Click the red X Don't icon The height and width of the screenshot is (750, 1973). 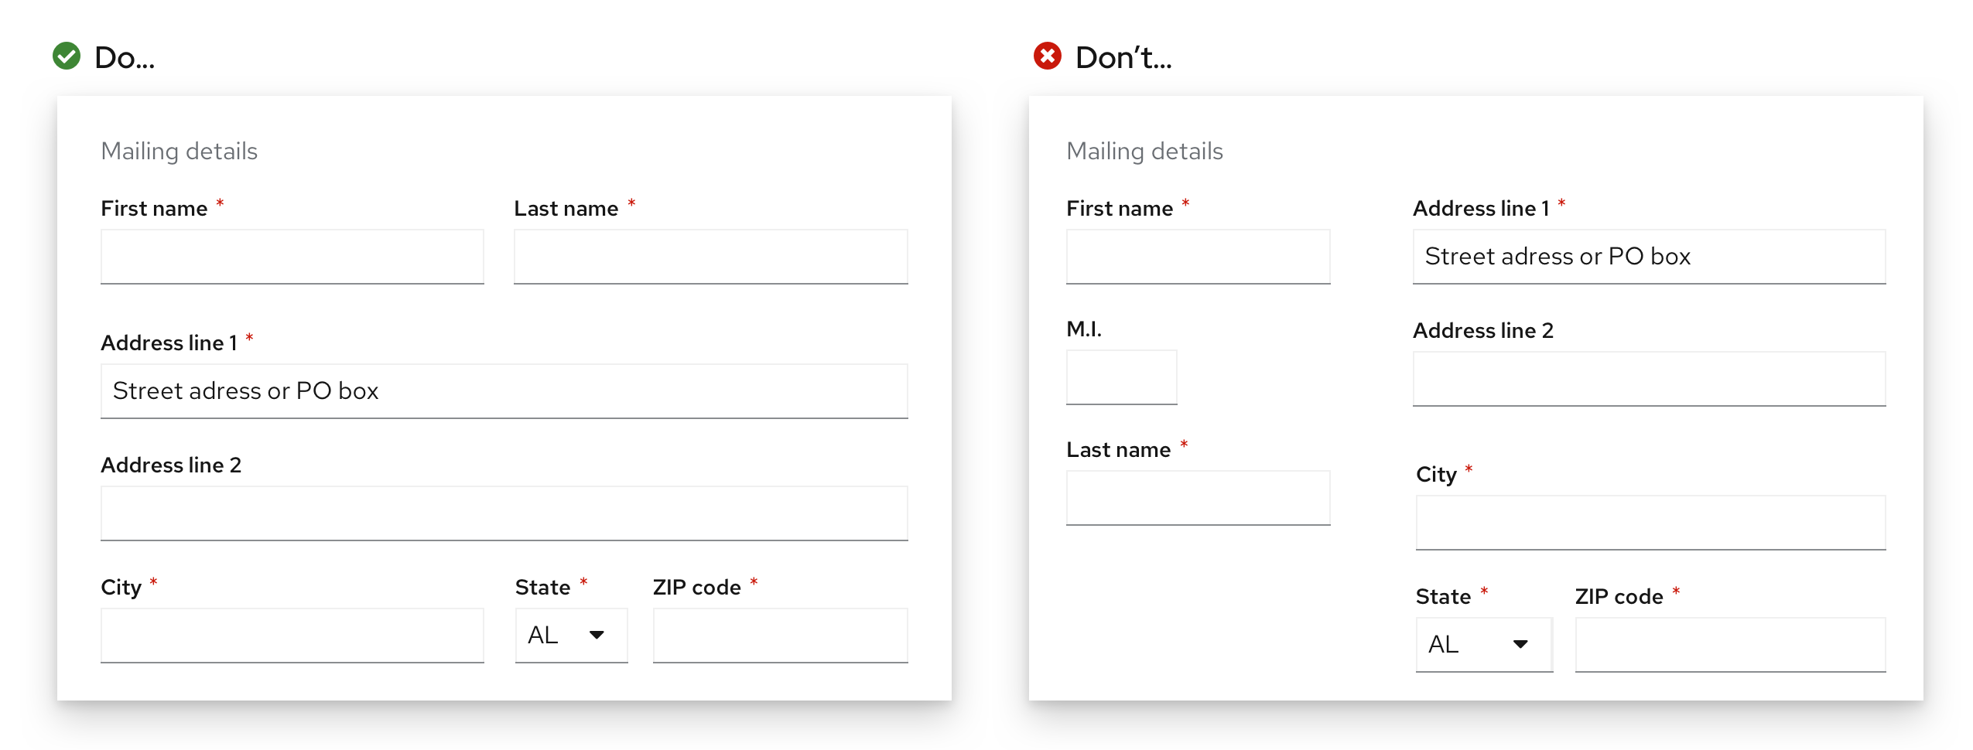tap(1048, 56)
